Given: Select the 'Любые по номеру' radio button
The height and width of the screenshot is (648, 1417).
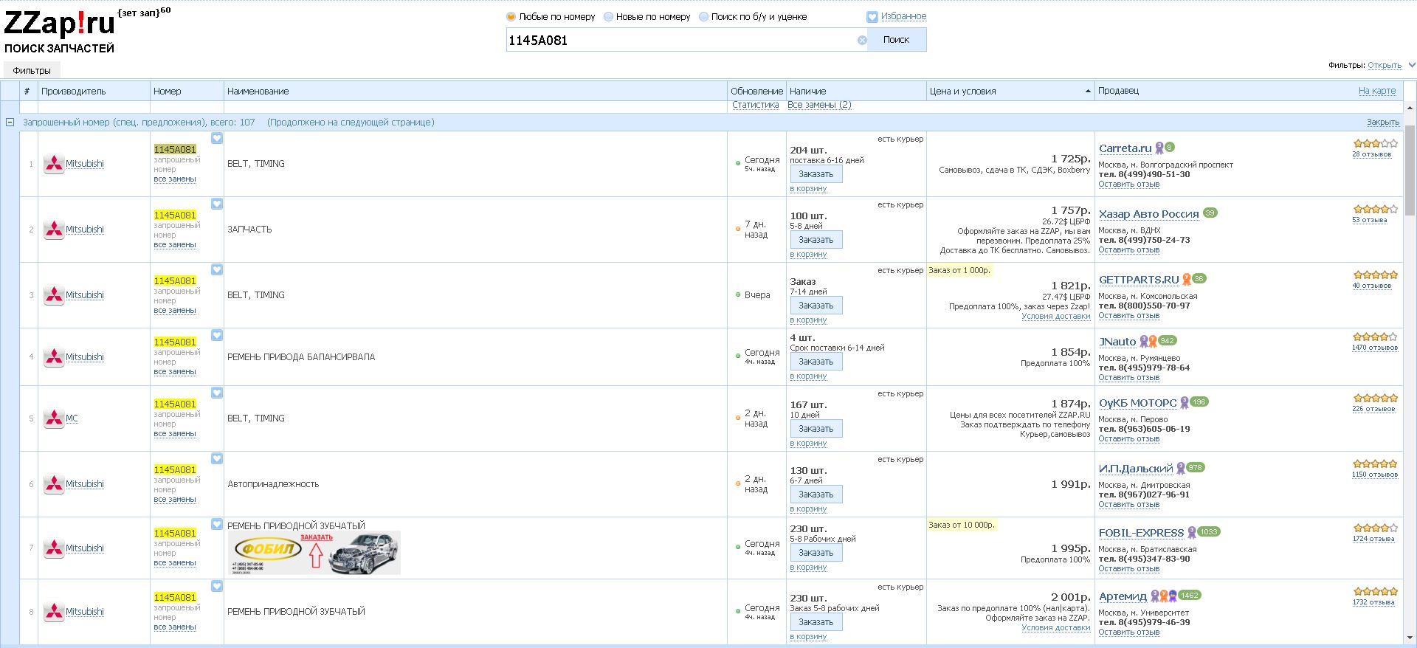Looking at the screenshot, I should [511, 17].
